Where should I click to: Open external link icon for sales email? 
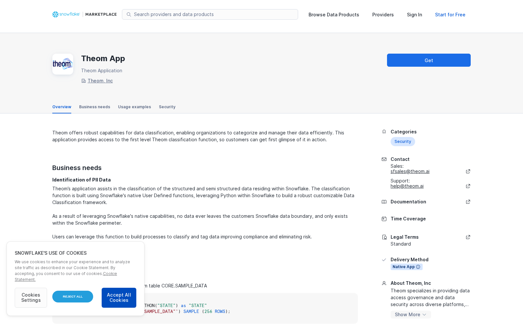click(468, 171)
